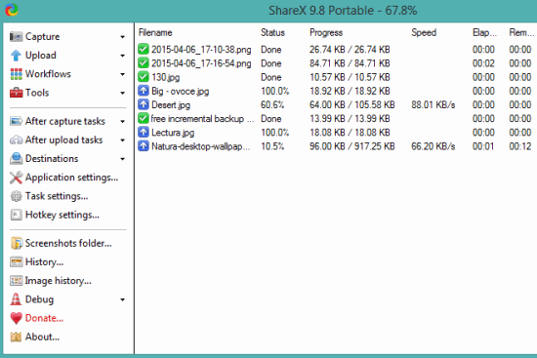Open the Screenshots folder
Viewport: 537px width, 358px height.
point(68,243)
